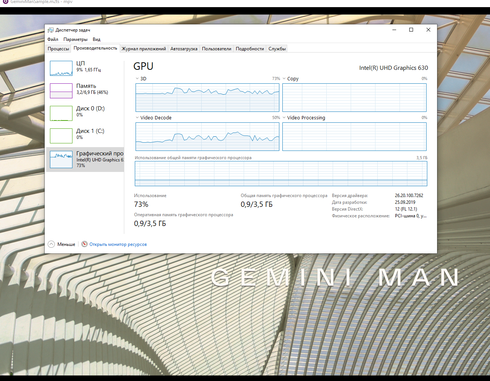Select the Производительность tab
Screen dimensions: 490x381
(x=95, y=48)
